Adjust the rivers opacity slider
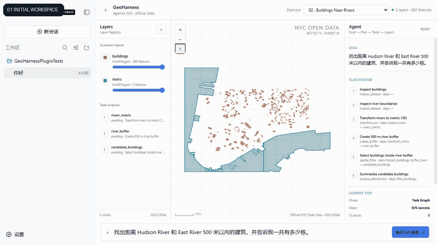 pos(138,90)
